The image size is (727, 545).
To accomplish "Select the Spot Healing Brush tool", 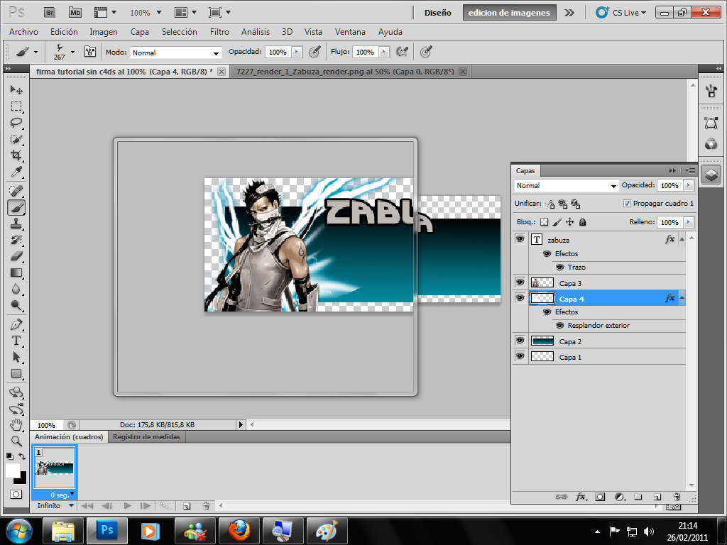I will coord(16,191).
